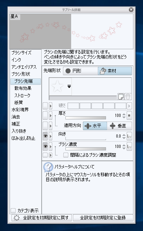Click 全設定を初期設定に登録 button
Screen dimensions: 143x231
[103, 218]
